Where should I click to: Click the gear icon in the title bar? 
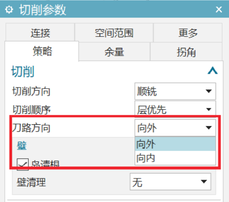tap(9, 10)
